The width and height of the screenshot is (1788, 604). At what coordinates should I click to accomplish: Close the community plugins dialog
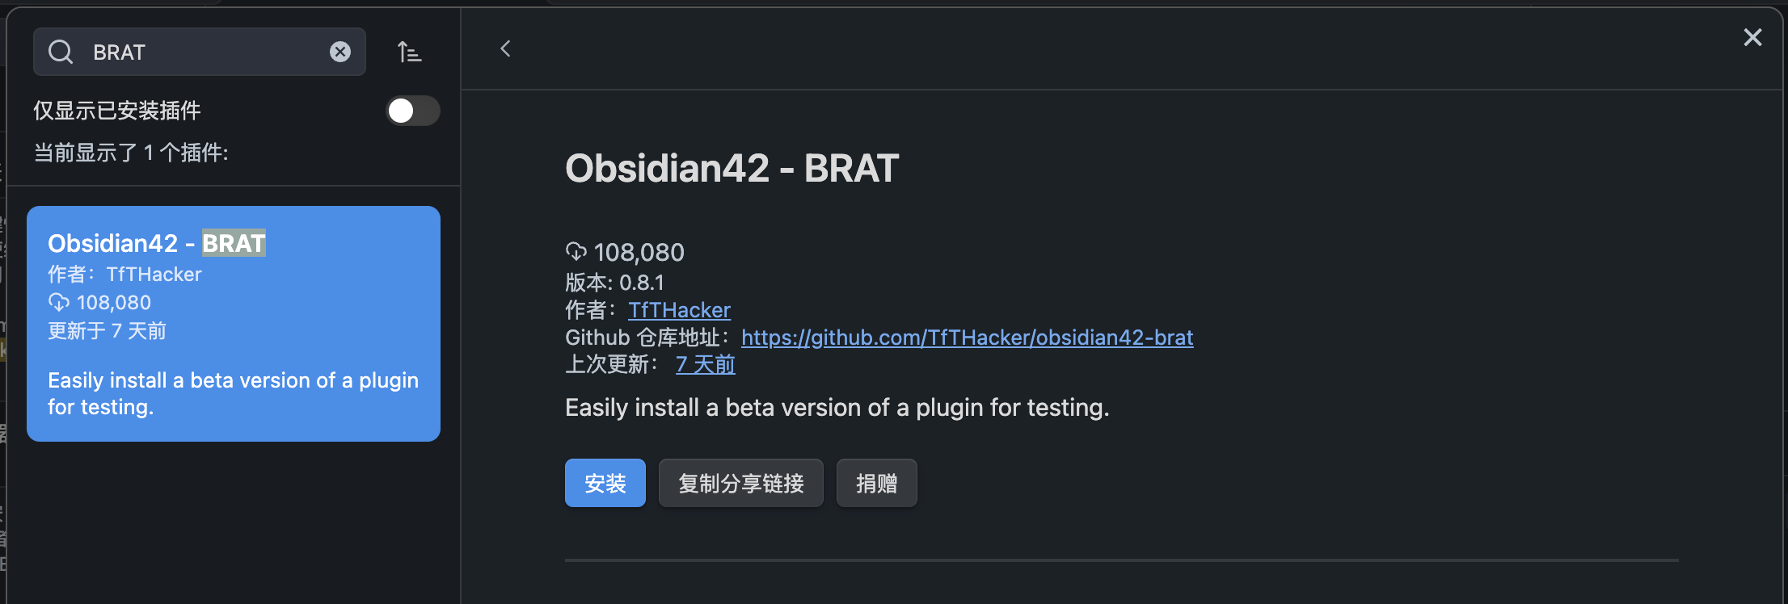1752,37
